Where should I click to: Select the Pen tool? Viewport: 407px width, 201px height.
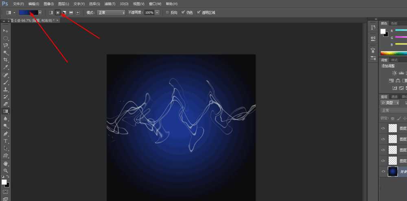5,134
